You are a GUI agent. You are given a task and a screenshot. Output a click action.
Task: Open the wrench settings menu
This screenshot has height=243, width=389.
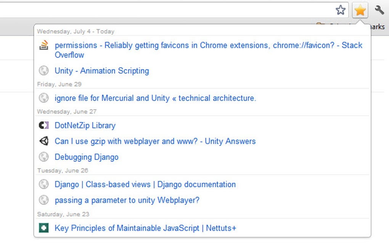[379, 10]
